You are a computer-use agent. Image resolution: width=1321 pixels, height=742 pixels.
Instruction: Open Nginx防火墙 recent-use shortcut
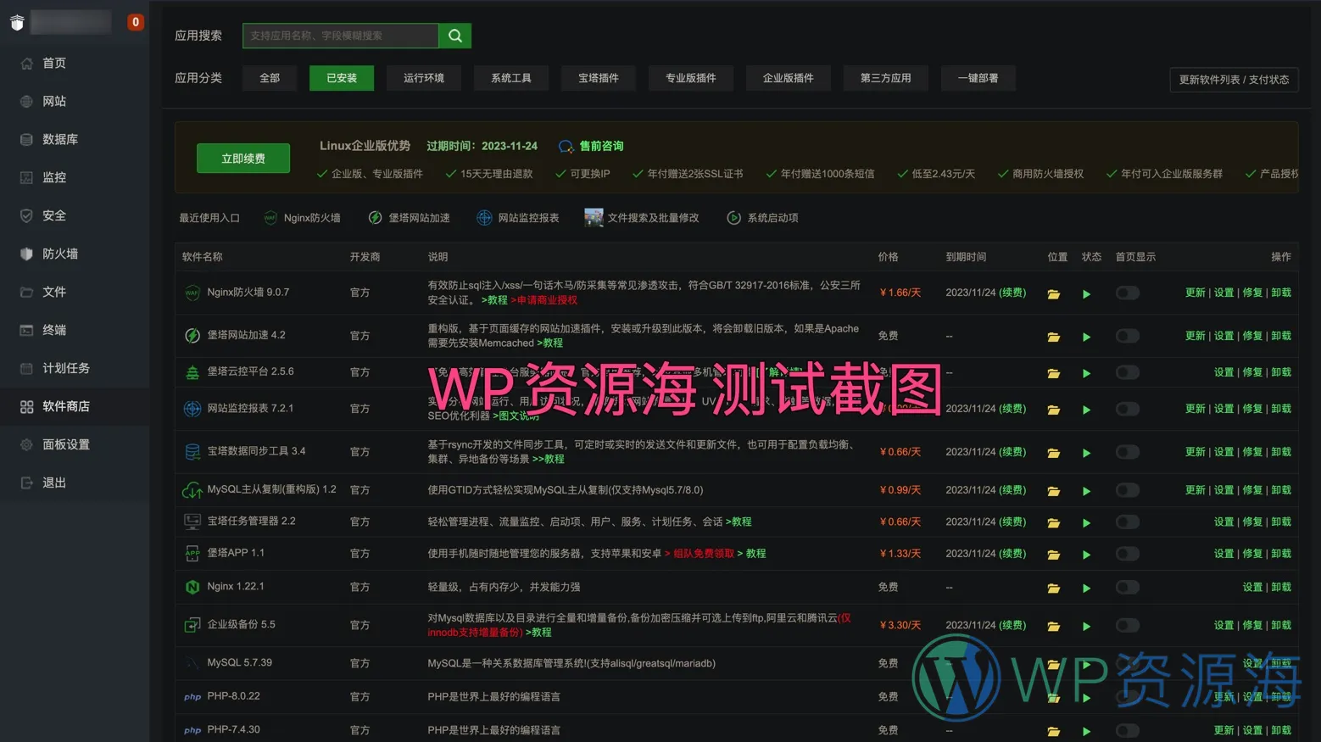[302, 218]
